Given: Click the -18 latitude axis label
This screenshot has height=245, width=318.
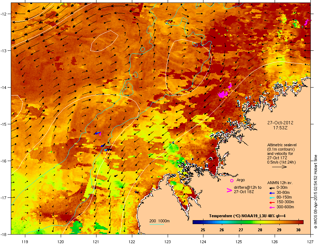Looking at the screenshot, I should tap(4, 234).
